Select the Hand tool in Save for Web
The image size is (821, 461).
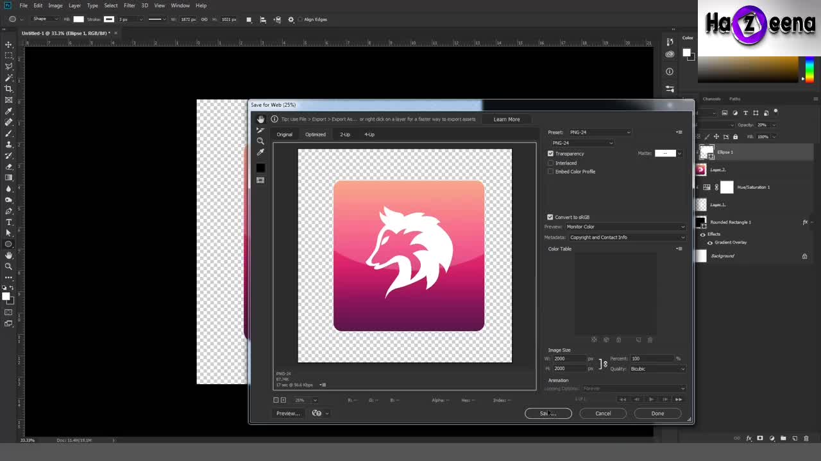pyautogui.click(x=260, y=119)
